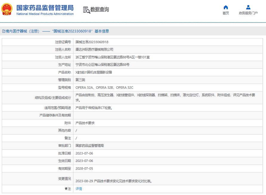Click the document icon before 境内医疗器械
Viewport: 266px width, 195px height.
click(4, 31)
